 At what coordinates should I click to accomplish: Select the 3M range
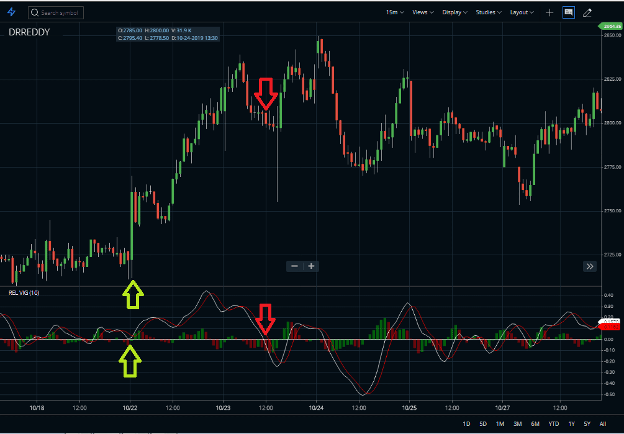517,423
